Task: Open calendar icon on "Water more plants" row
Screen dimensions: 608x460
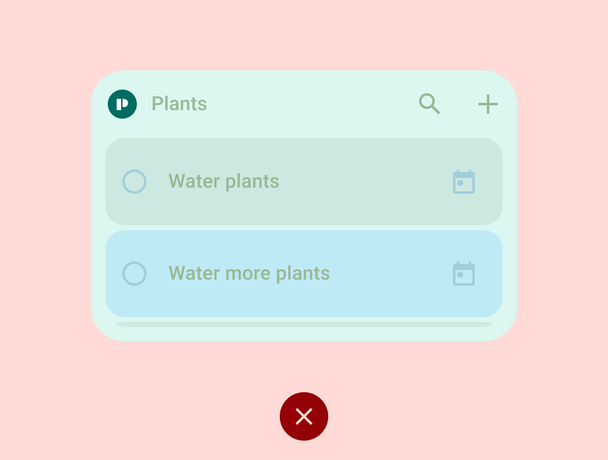Action: coord(464,274)
